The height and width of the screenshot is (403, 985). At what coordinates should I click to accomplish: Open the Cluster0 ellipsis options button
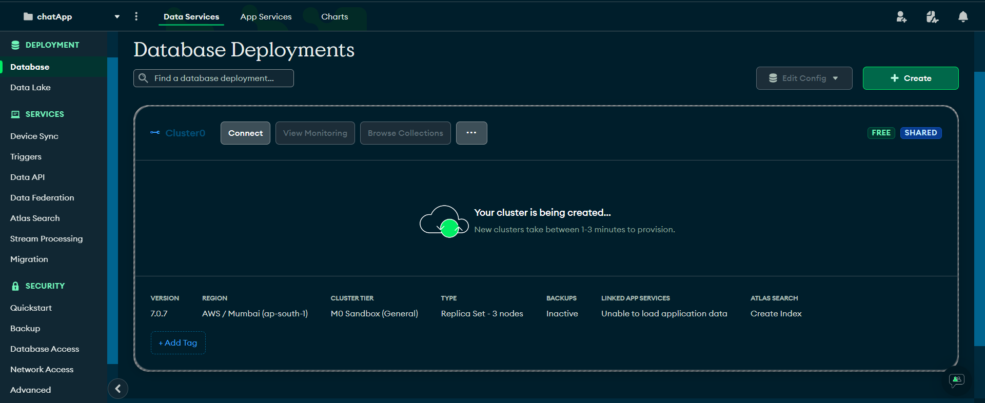pyautogui.click(x=471, y=133)
